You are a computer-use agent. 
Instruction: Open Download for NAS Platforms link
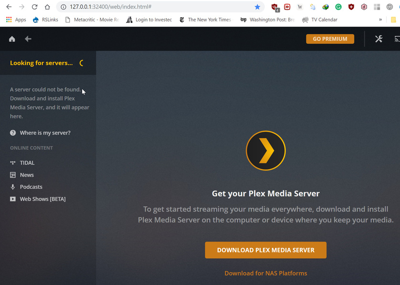tap(265, 273)
